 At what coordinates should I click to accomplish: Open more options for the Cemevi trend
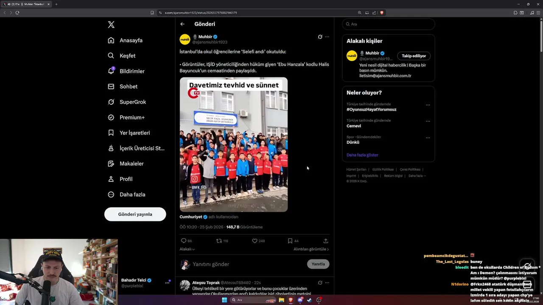[x=428, y=122]
